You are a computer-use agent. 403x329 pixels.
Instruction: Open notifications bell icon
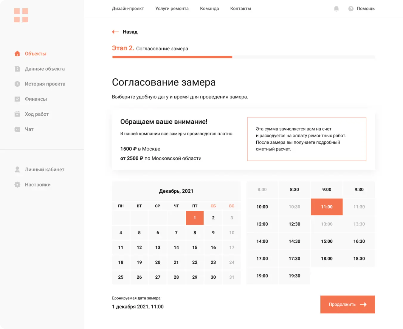(x=337, y=9)
